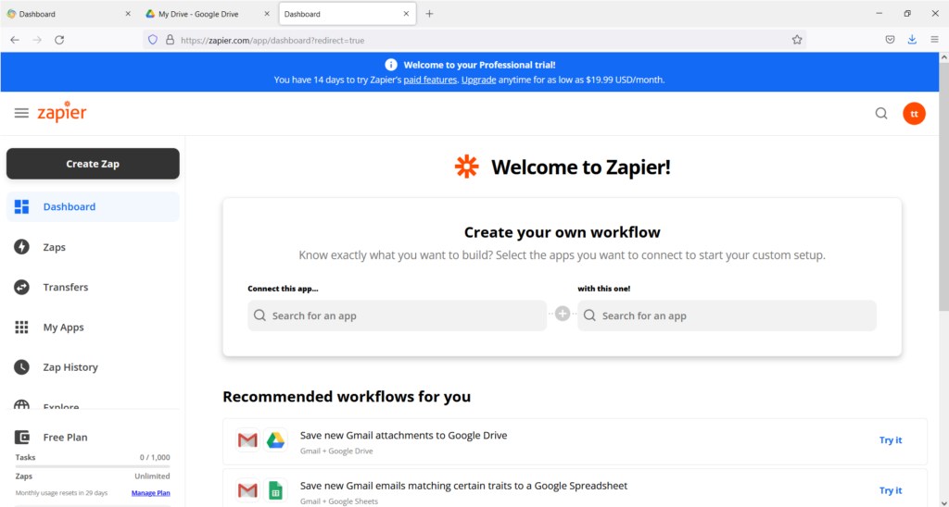Click the Upgrade link in the trial banner
The height and width of the screenshot is (507, 949).
click(479, 80)
